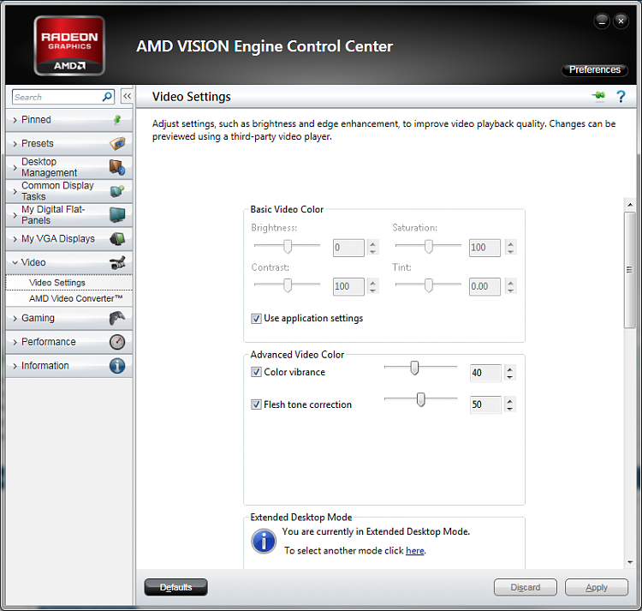Viewport: 642px width, 611px height.
Task: Click the Information 'i' icon in sidebar
Action: click(x=117, y=366)
